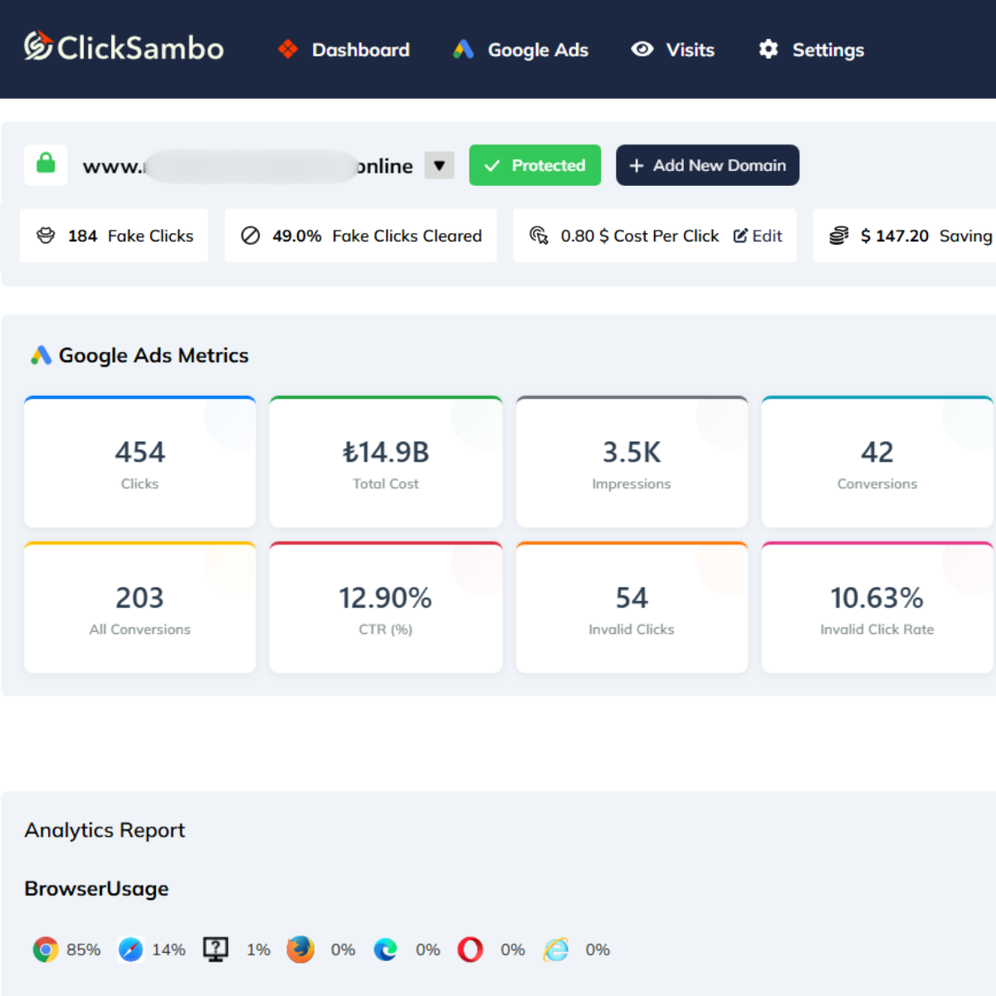Click the CTR percentage metric card

click(x=385, y=608)
